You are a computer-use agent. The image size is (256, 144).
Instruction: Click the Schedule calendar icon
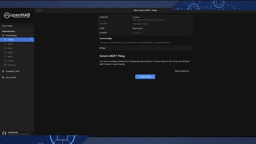pyautogui.click(x=5, y=65)
